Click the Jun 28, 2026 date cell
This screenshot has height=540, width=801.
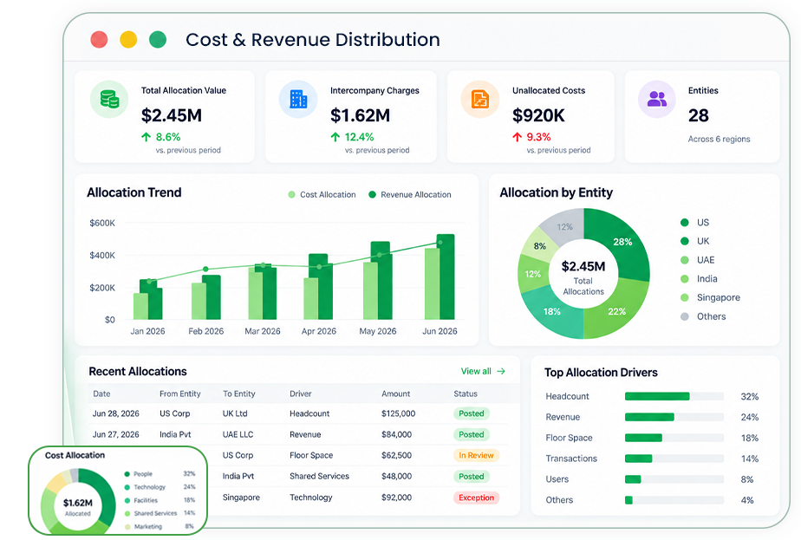[x=116, y=413]
